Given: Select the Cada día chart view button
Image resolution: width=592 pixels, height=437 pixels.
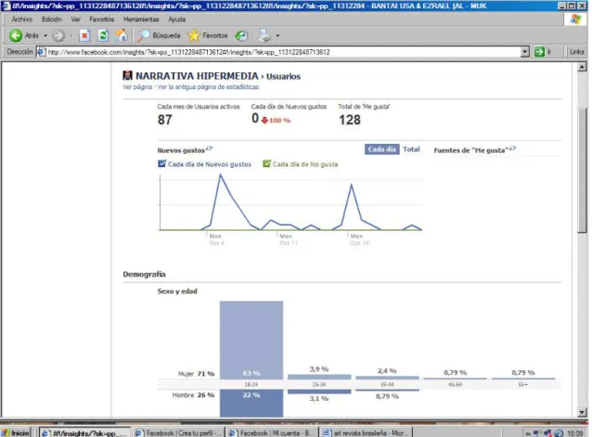Looking at the screenshot, I should tap(381, 149).
